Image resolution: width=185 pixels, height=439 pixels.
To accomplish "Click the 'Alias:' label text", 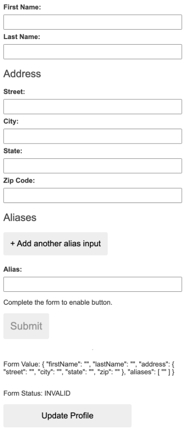I will click(x=12, y=269).
